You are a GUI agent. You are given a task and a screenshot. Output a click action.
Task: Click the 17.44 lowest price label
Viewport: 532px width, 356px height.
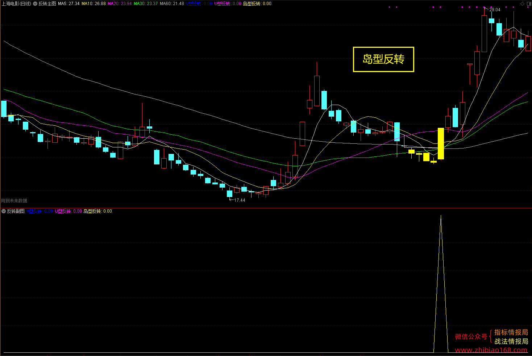coord(240,200)
